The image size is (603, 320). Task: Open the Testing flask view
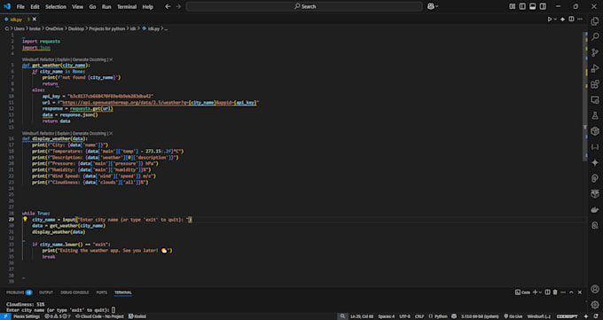tap(595, 115)
